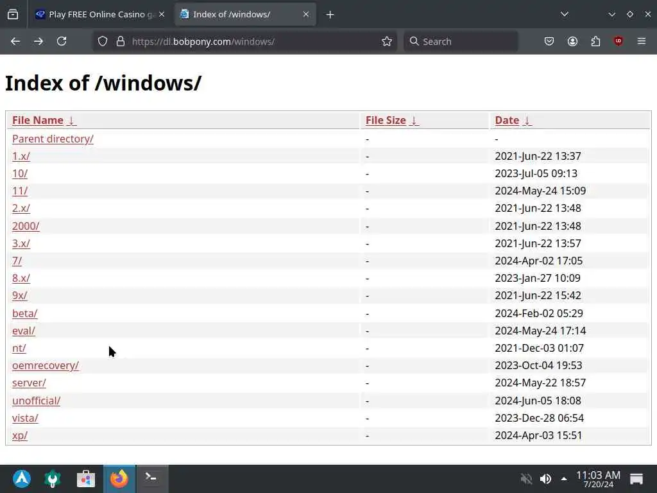Sort by File Name column header
657x493 pixels.
click(38, 120)
